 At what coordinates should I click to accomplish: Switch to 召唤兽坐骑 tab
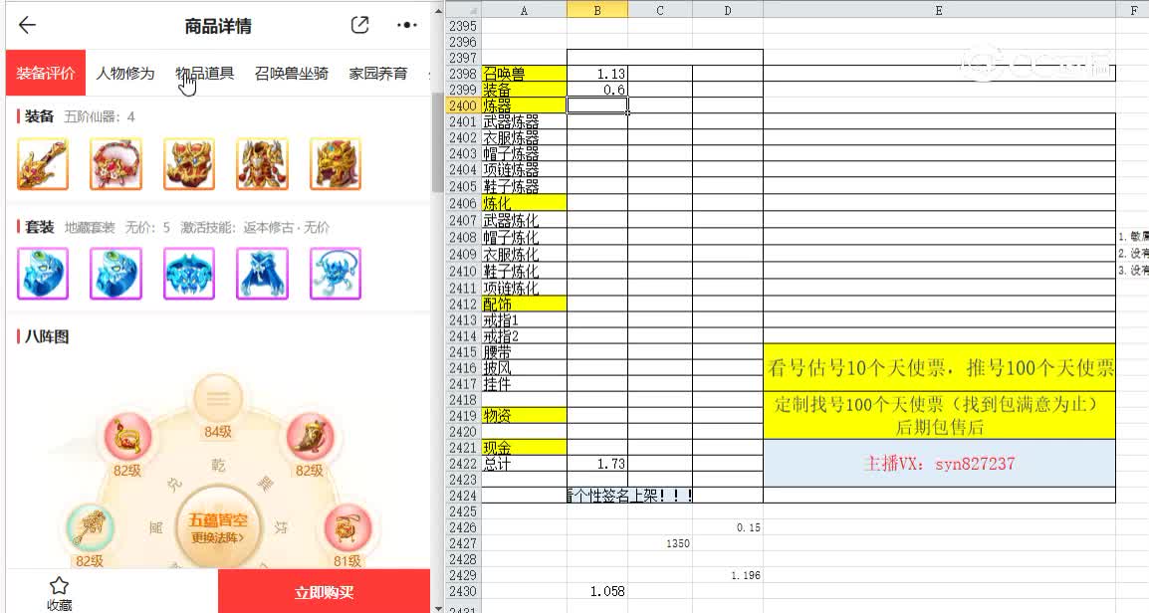(x=291, y=74)
